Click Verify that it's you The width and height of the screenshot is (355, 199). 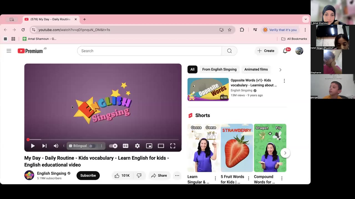pos(280,30)
